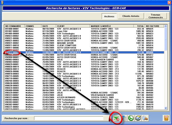172x125 pixels.
Task: Click the green dollar cancel-payment icon
Action: [116, 118]
